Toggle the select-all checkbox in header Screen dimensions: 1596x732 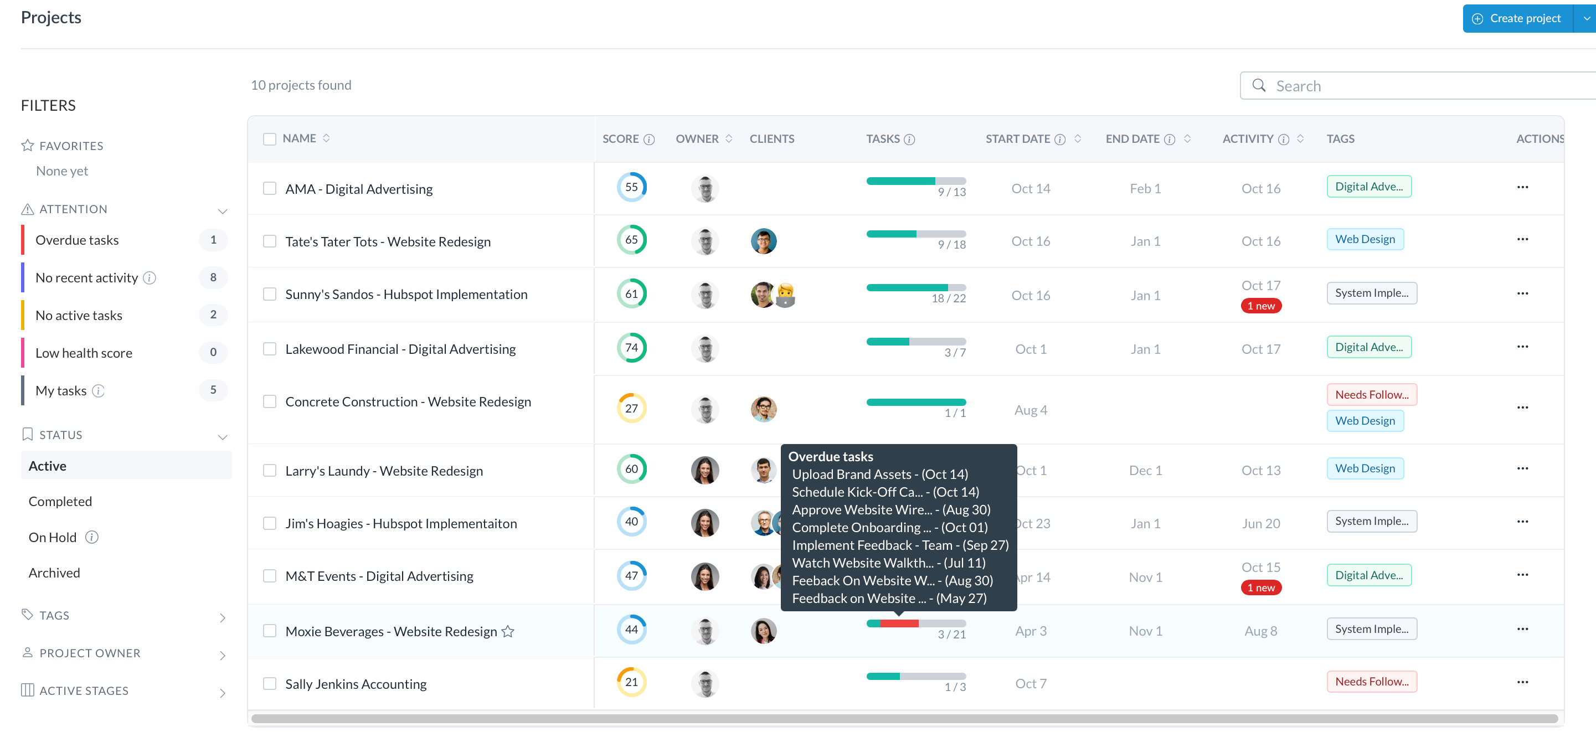click(x=270, y=139)
